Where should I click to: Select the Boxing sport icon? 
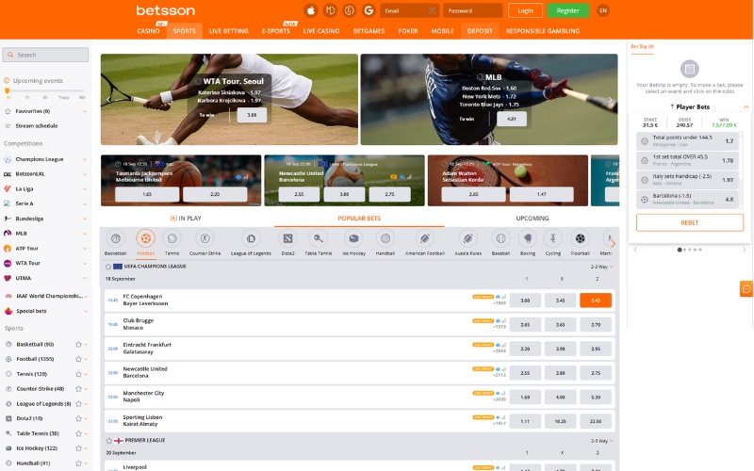(x=528, y=238)
